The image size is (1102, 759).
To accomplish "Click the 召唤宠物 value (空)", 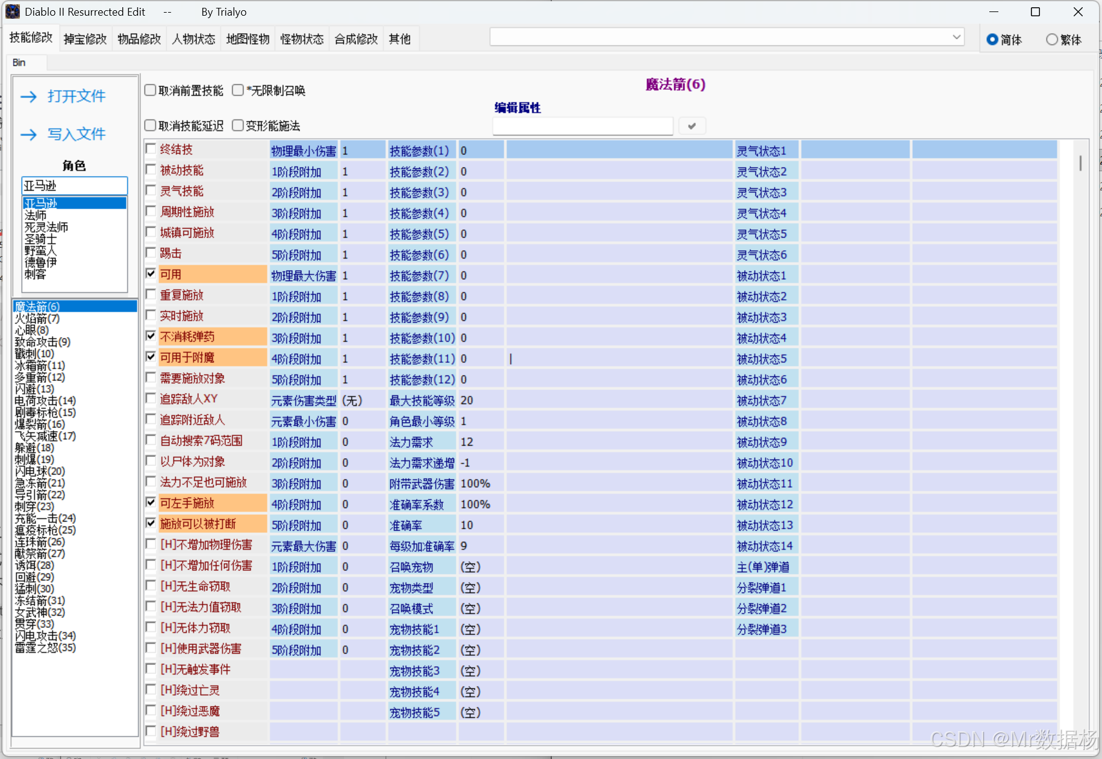I will point(481,567).
